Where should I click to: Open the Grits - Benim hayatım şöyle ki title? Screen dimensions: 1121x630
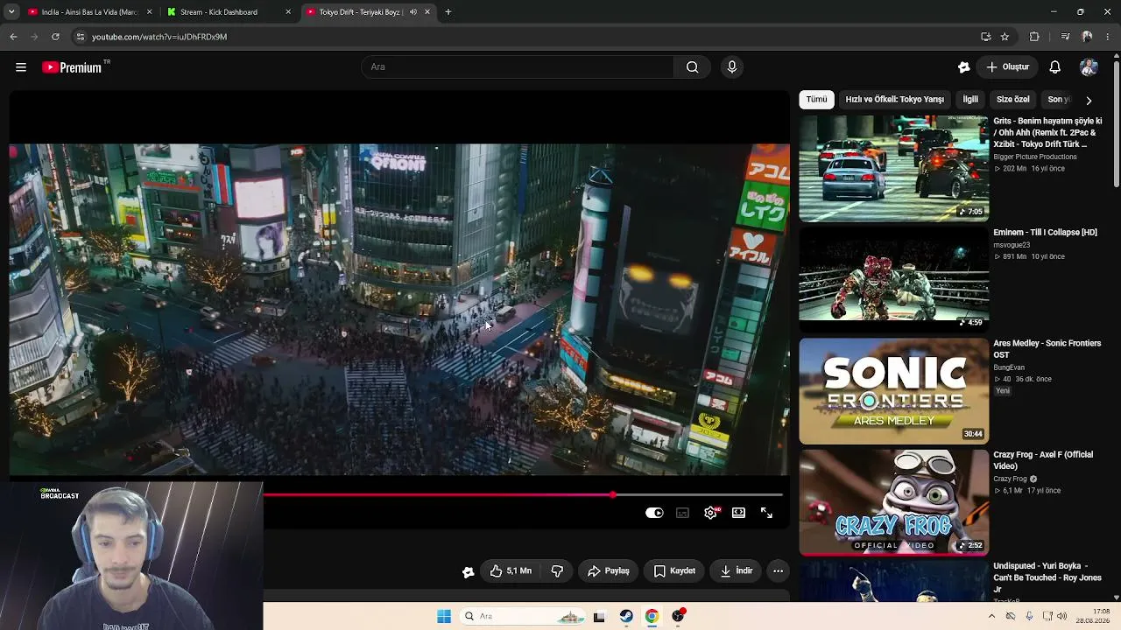pos(1047,132)
